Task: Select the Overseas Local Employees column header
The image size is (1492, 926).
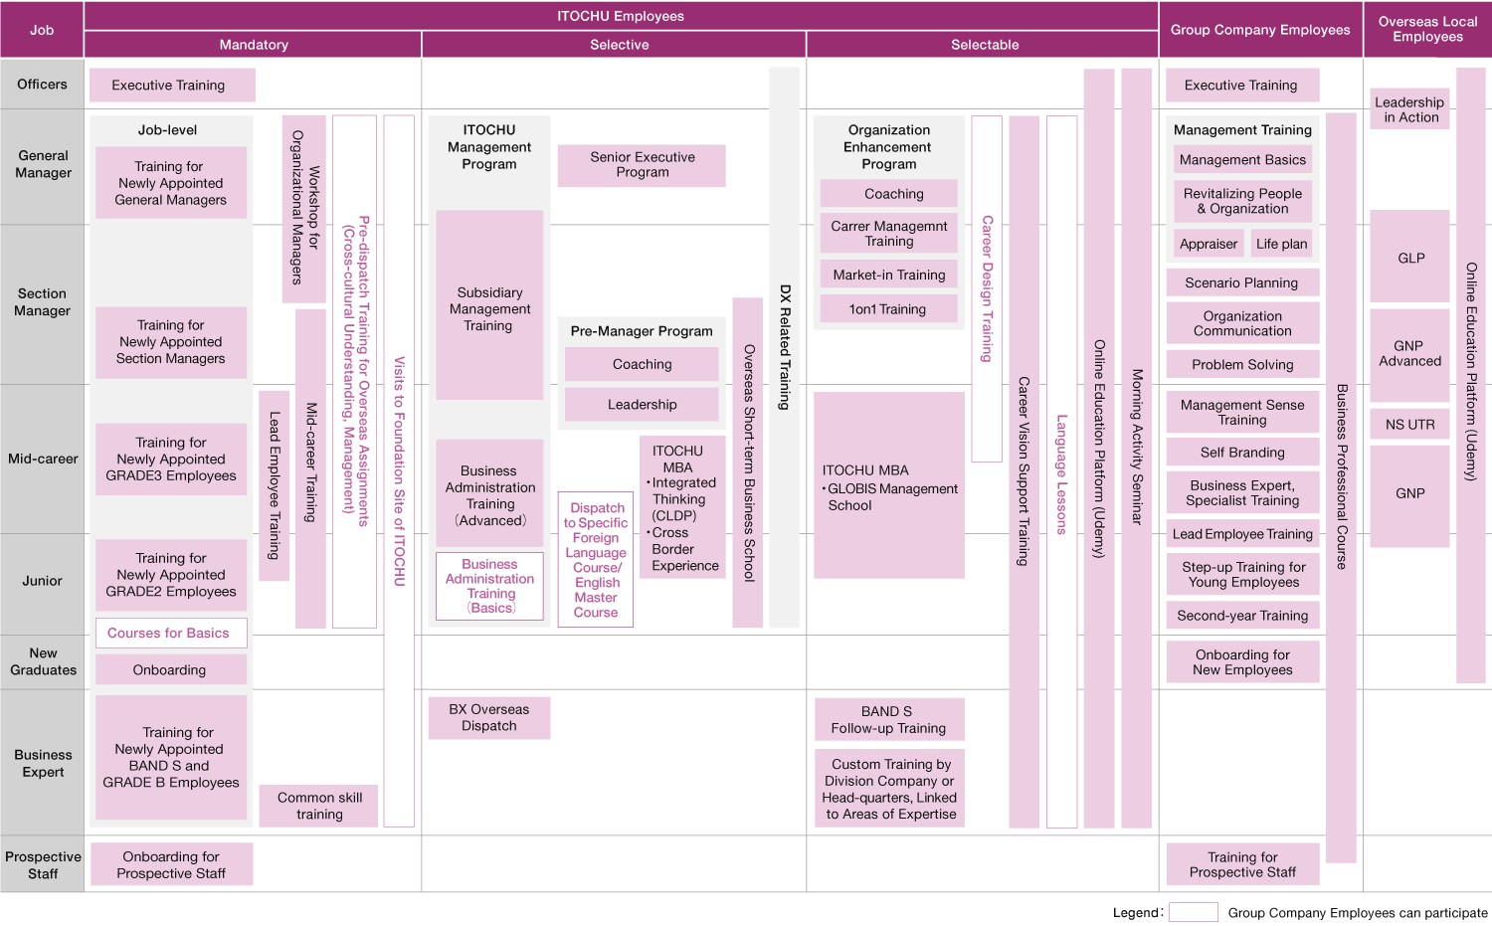Action: click(1427, 30)
